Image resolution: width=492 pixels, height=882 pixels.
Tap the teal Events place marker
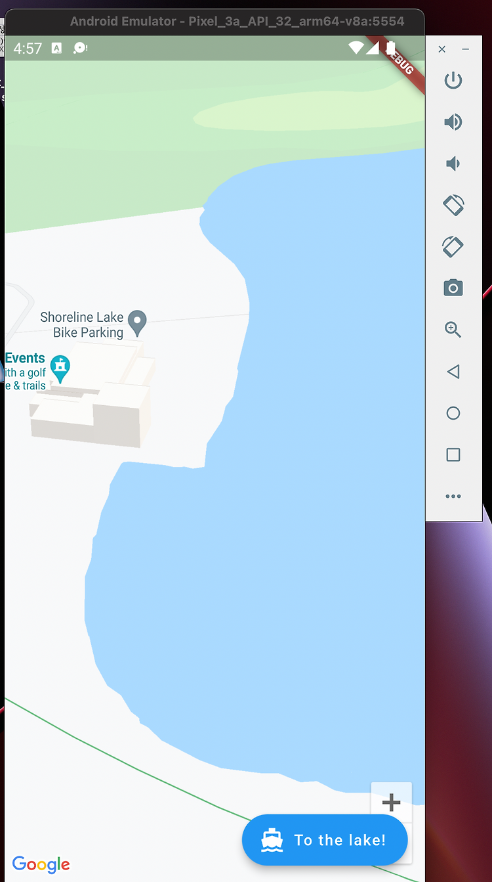tap(60, 370)
